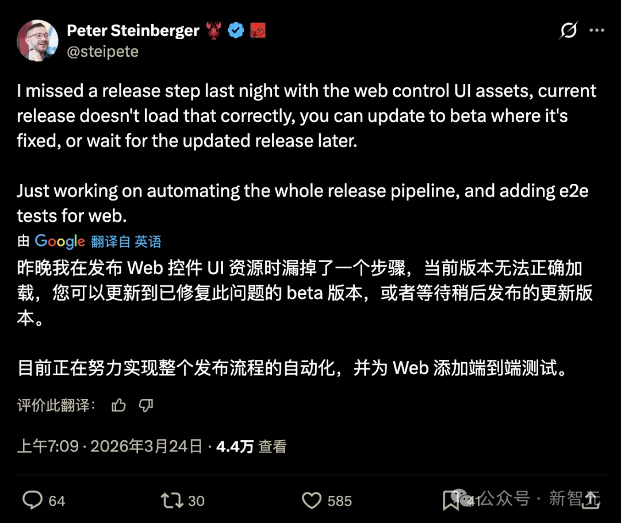Open the Grok slash-circle icon
The width and height of the screenshot is (621, 523).
click(568, 30)
